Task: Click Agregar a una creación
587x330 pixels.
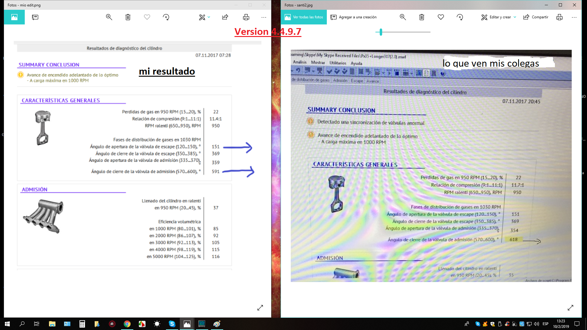Action: [x=353, y=17]
